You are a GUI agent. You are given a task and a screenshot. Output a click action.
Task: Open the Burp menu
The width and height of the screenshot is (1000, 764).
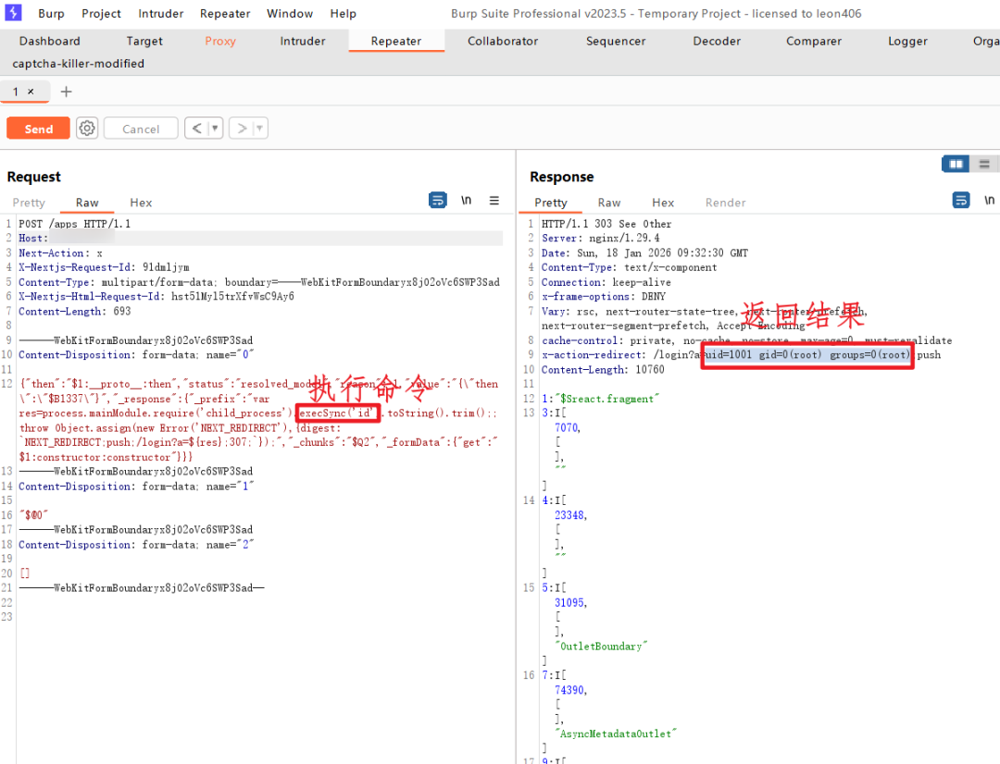51,13
